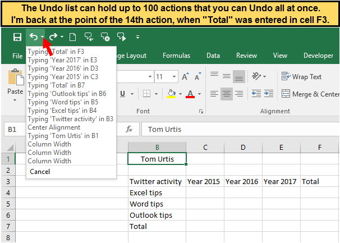Viewport: 340px width, 243px height.
Task: Choose "Typing 'Total' in F3" undo entry
Action: click(x=71, y=52)
